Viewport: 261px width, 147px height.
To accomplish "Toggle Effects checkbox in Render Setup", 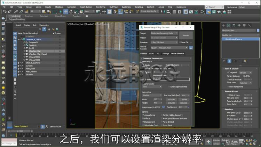I will tap(143, 118).
